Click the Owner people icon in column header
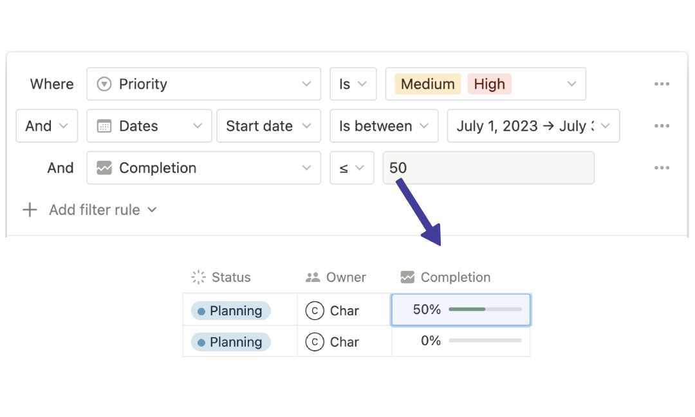This screenshot has height=417, width=695. (313, 277)
